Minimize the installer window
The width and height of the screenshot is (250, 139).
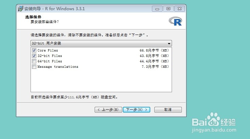point(157,9)
